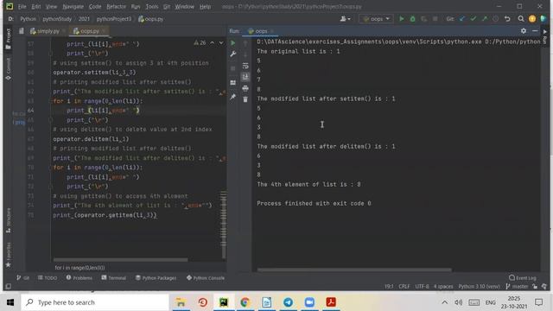This screenshot has width=553, height=311.
Task: Commit changes using Git checkmark icon
Action: [x=474, y=19]
